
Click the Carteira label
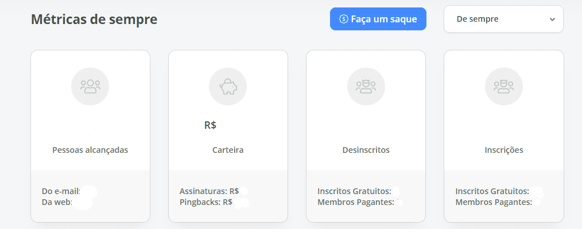228,150
